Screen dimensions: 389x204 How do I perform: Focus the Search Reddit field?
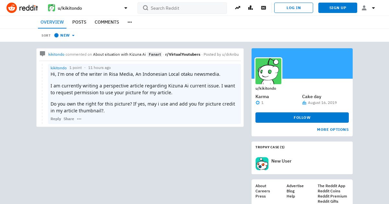[x=182, y=8]
